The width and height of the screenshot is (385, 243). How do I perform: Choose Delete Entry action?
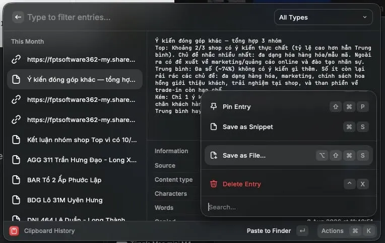(289, 184)
